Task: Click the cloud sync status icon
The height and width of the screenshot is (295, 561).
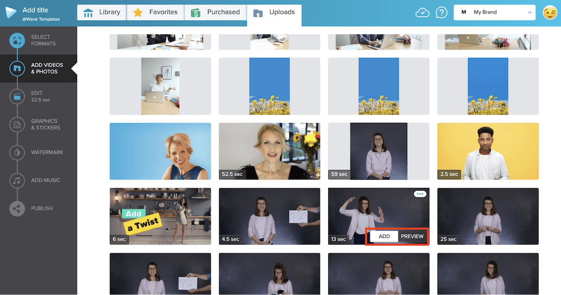Action: [x=422, y=12]
